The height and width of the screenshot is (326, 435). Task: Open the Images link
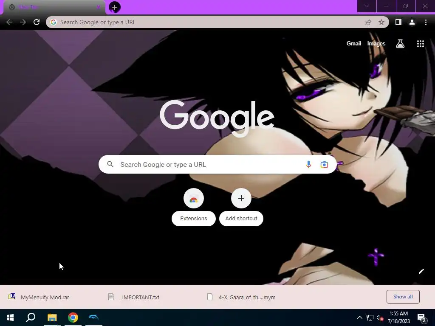click(376, 44)
